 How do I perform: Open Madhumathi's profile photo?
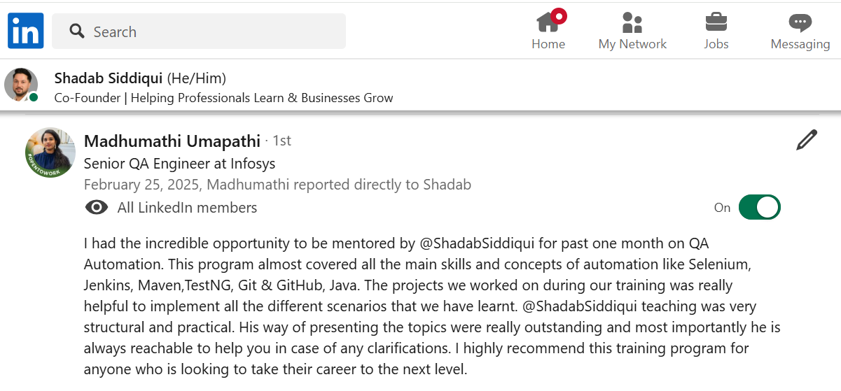[x=50, y=152]
